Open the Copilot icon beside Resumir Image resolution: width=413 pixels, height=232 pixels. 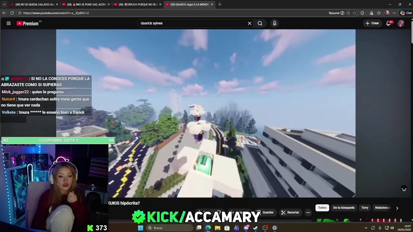click(x=343, y=13)
